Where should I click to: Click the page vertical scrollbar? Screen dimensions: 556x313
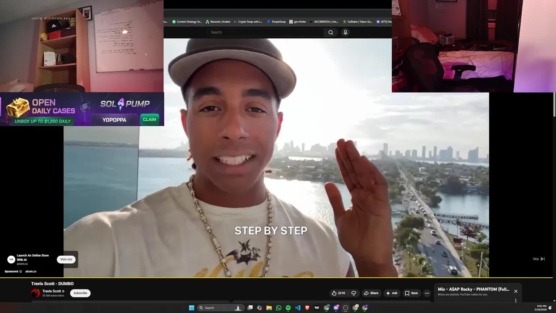[x=554, y=104]
